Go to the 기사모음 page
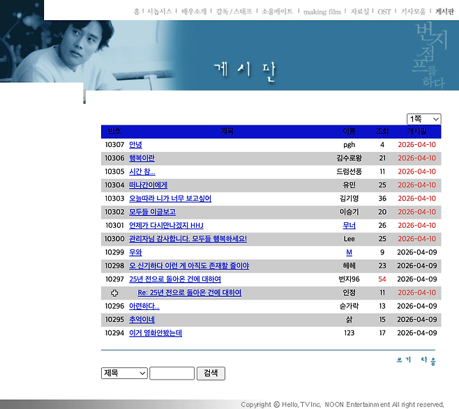 (x=413, y=12)
